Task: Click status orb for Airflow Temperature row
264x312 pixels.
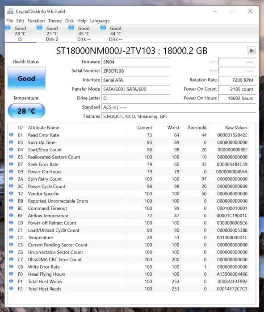Action: (11, 216)
